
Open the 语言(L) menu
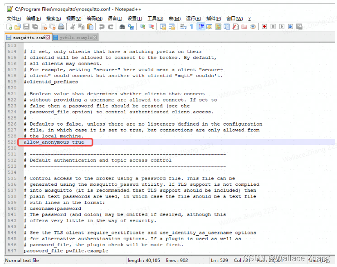coord(115,19)
